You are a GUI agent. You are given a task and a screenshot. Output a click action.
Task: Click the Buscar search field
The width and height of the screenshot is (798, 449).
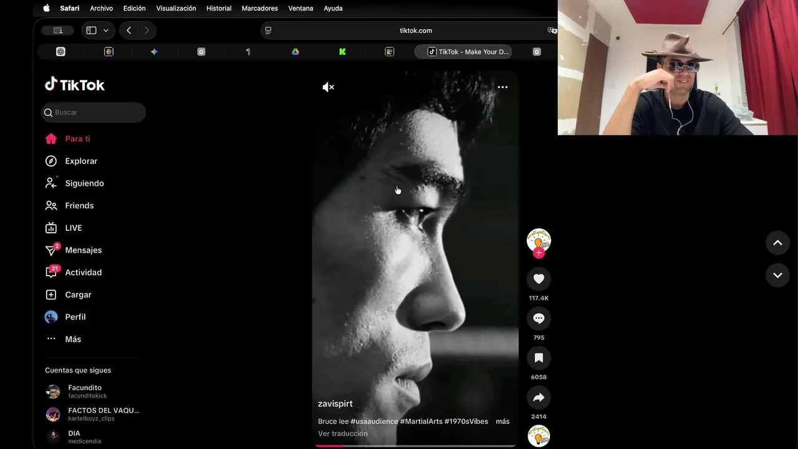point(94,112)
